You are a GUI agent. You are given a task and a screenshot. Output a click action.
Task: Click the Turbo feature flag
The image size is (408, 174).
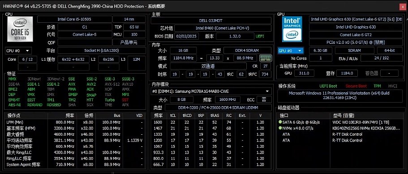[110, 100]
